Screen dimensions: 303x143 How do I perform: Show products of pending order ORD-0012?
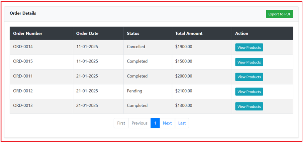[x=249, y=92]
